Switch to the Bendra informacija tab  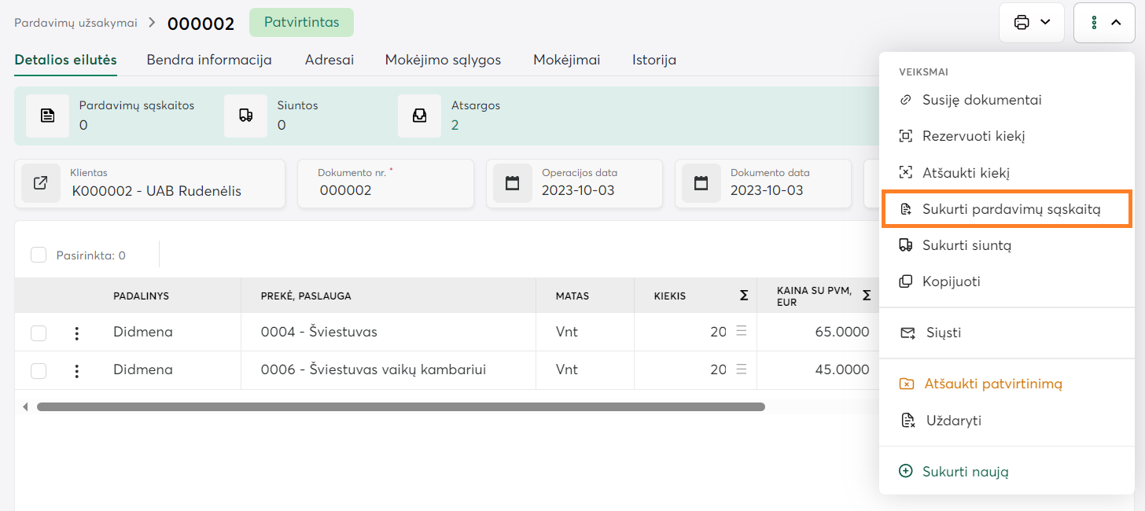pyautogui.click(x=209, y=60)
